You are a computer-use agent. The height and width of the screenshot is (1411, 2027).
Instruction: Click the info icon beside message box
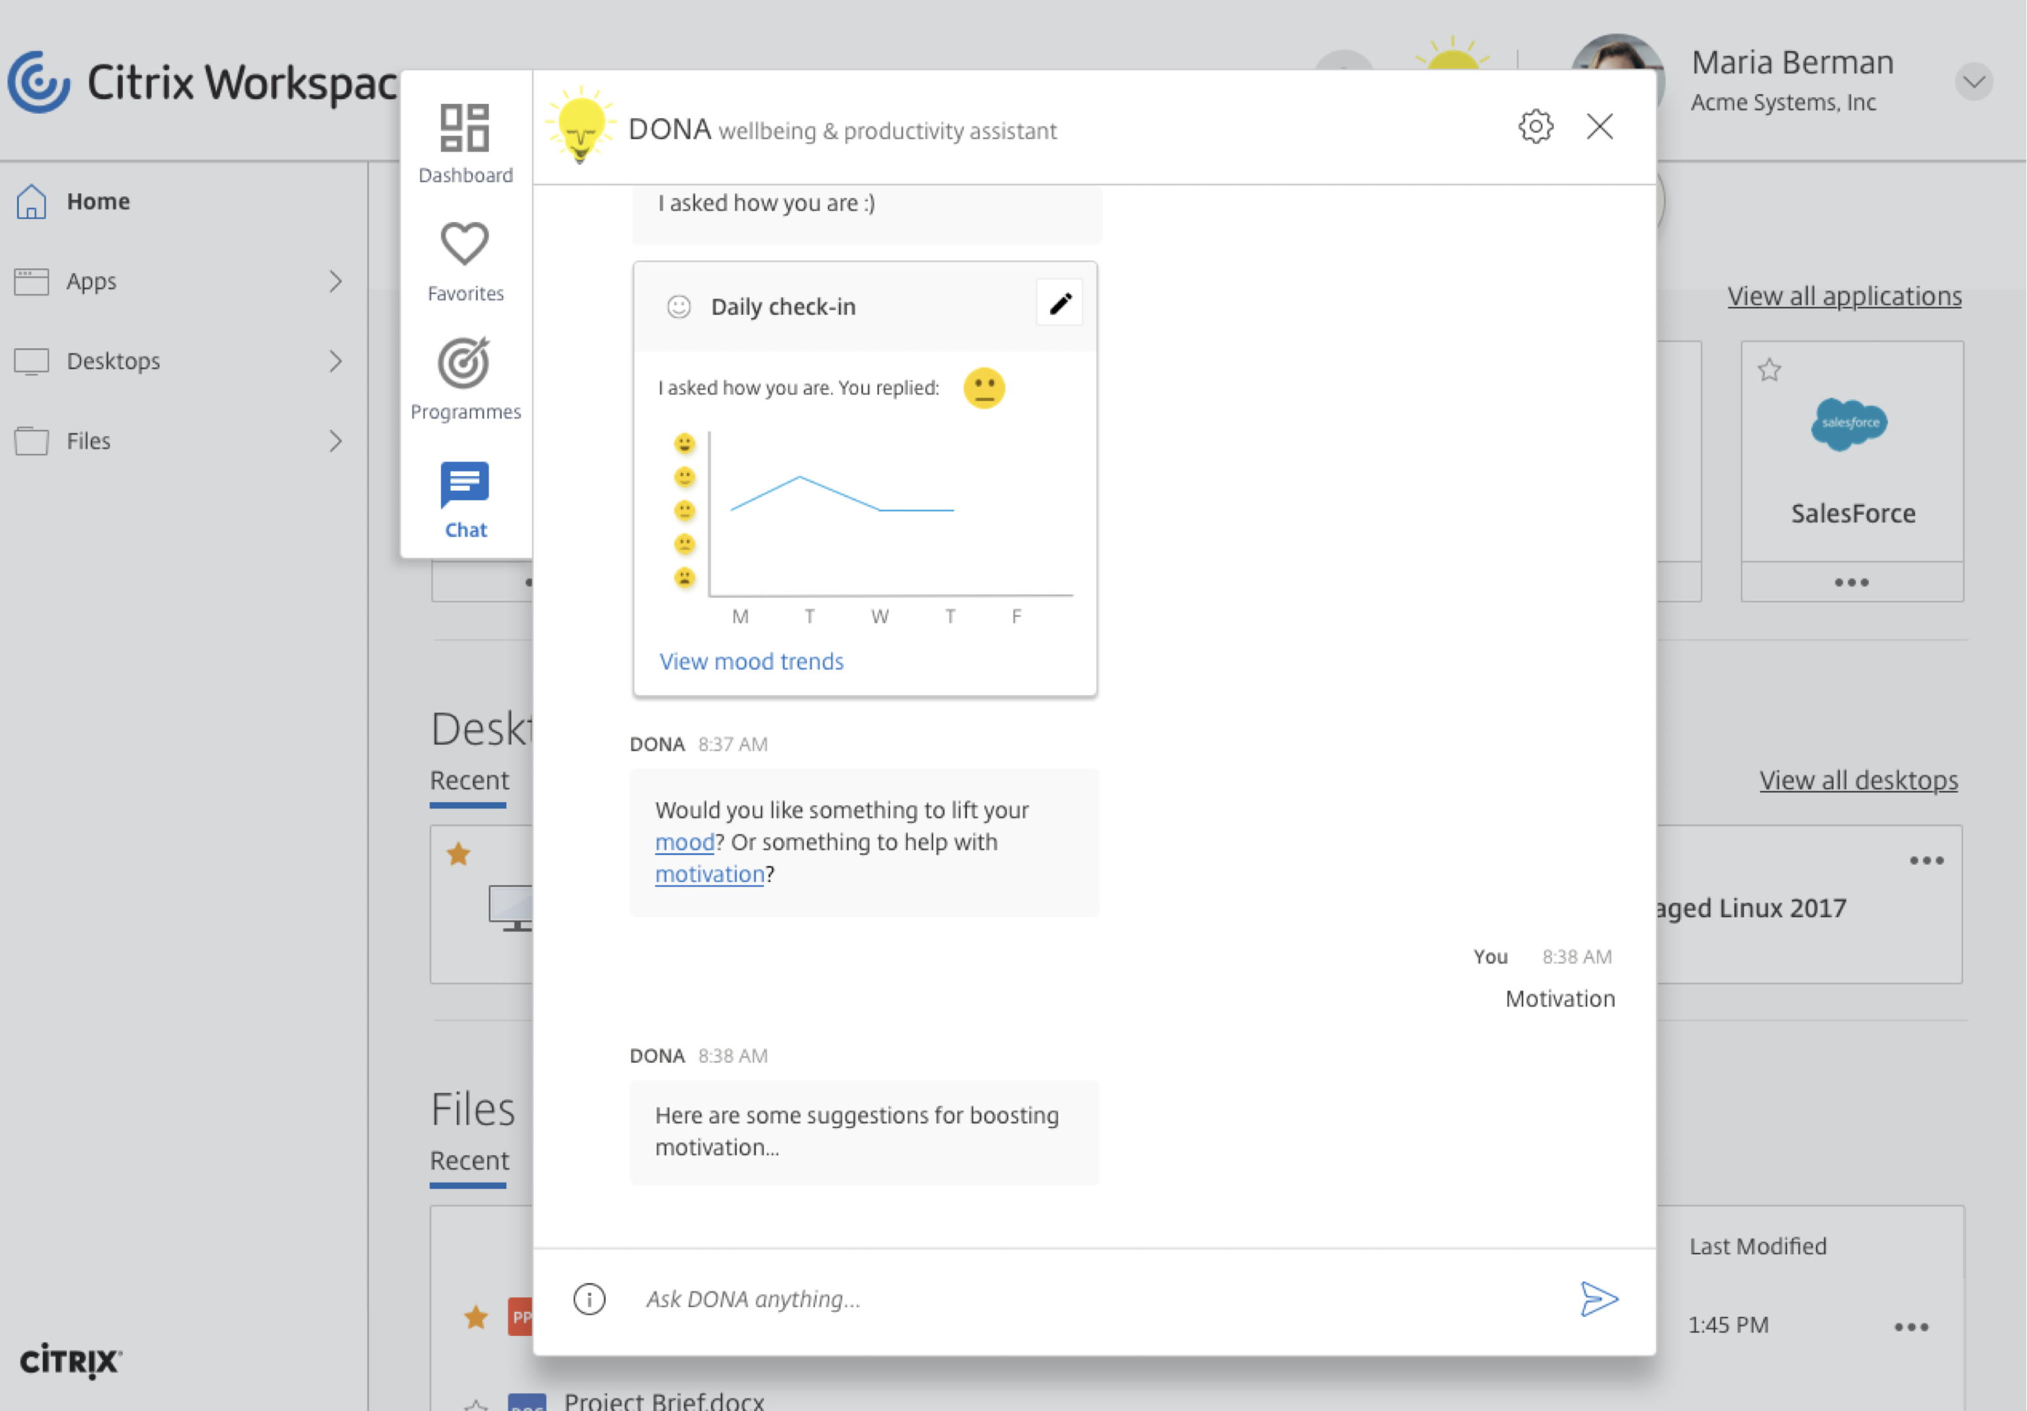589,1299
